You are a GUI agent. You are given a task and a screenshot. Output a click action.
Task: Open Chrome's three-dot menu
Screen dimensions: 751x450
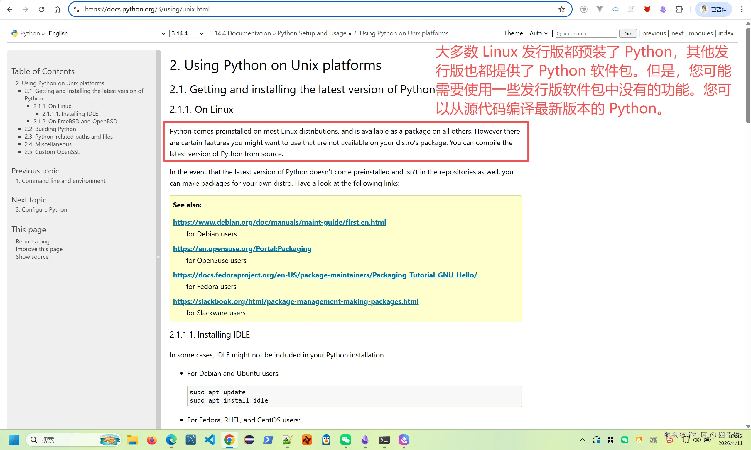[742, 9]
